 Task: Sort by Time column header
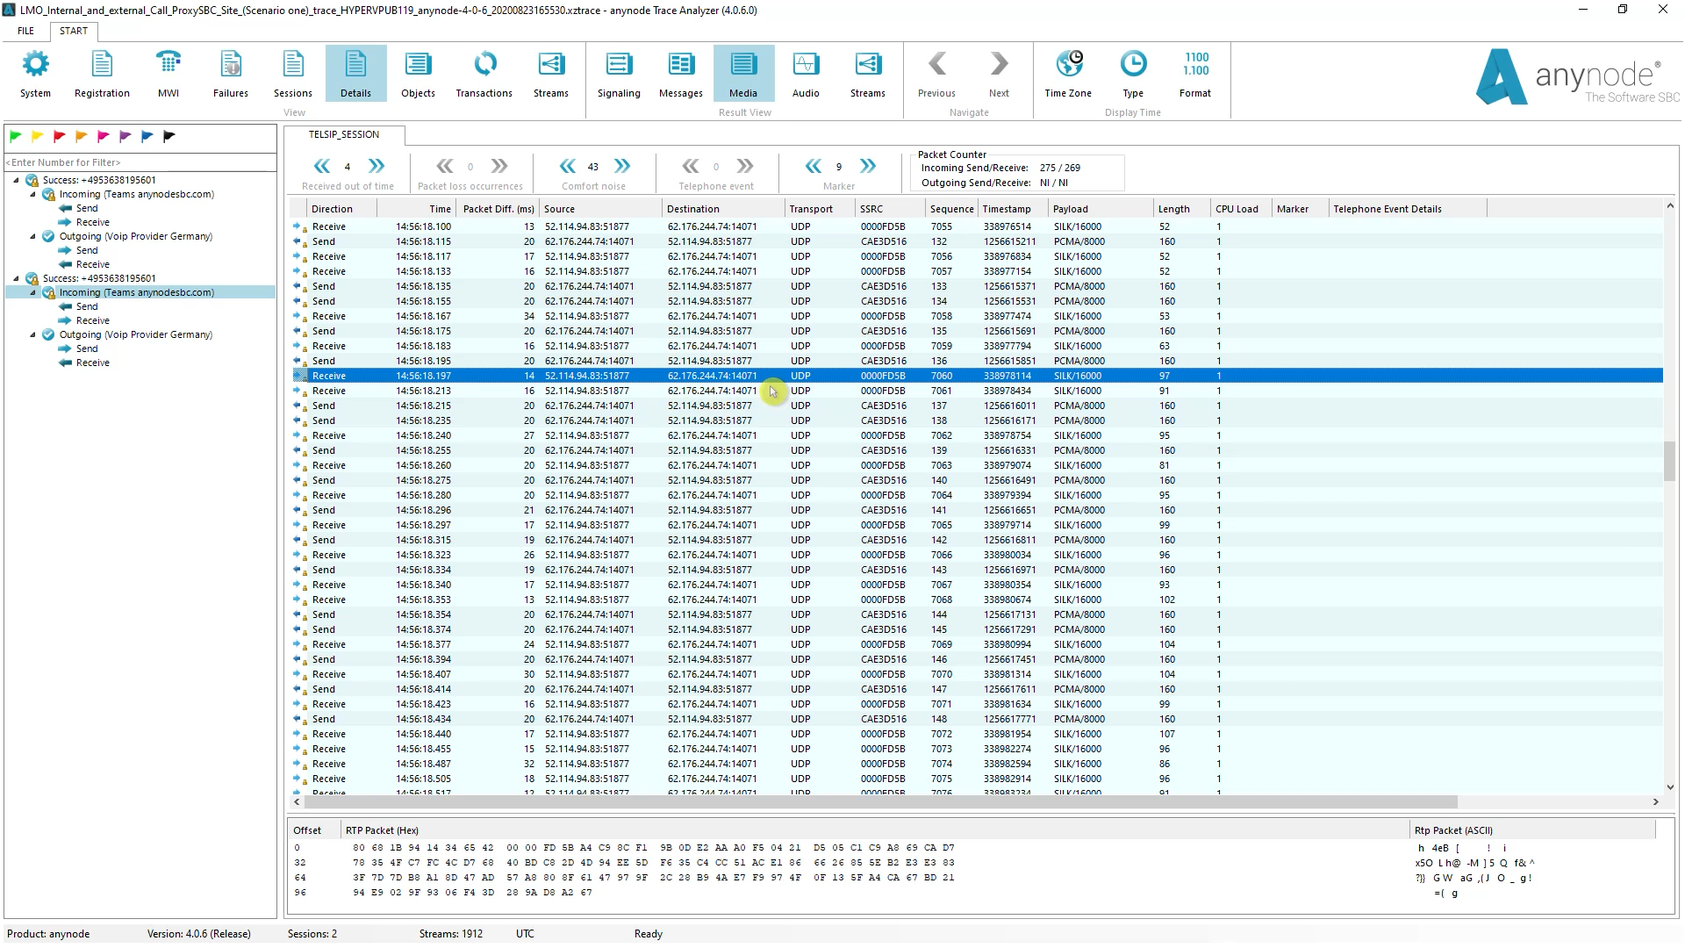point(416,209)
